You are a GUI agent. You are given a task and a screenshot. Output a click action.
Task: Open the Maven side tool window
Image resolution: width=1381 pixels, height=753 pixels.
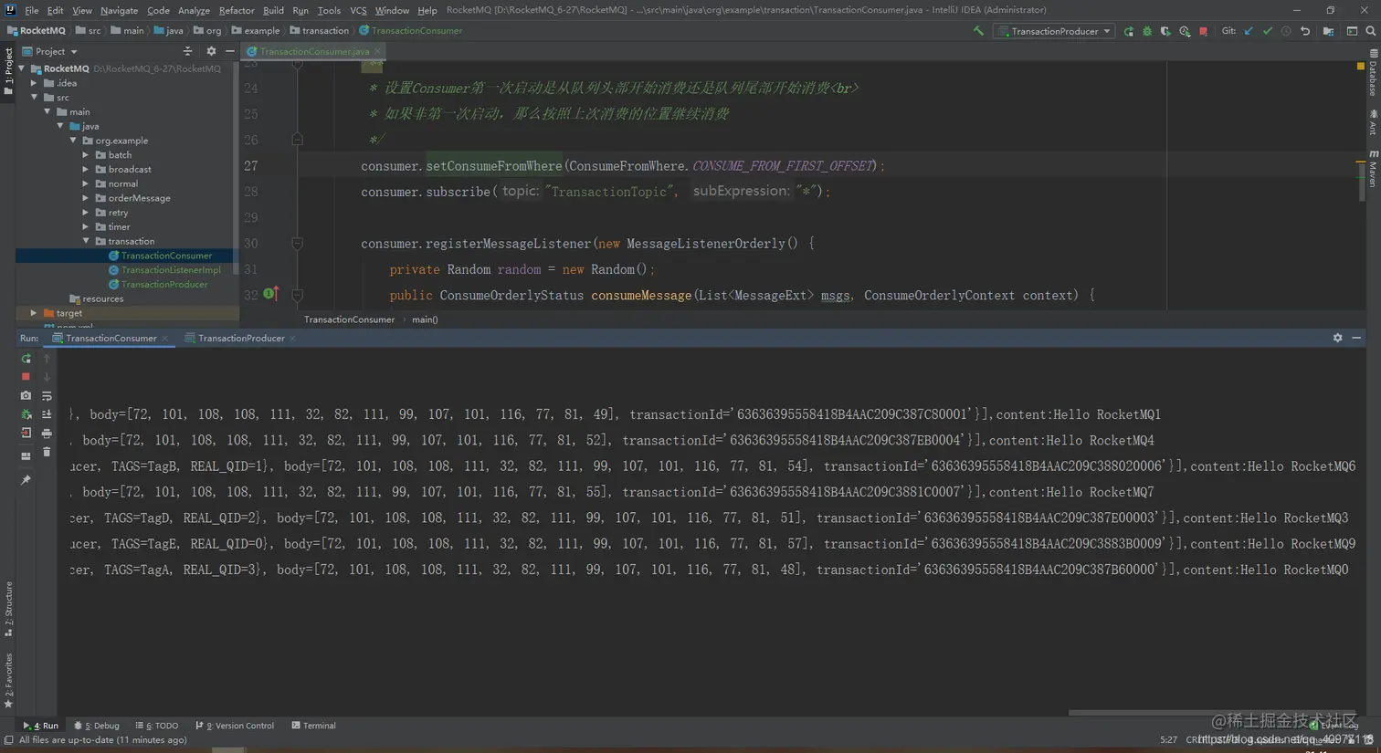point(1373,169)
